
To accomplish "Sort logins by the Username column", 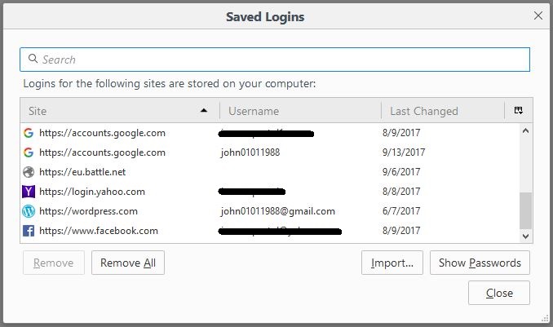I will (300, 111).
